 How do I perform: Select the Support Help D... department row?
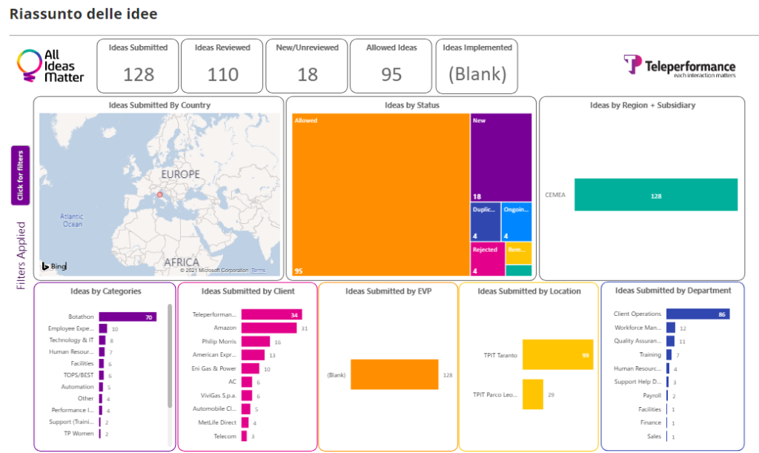[646, 382]
